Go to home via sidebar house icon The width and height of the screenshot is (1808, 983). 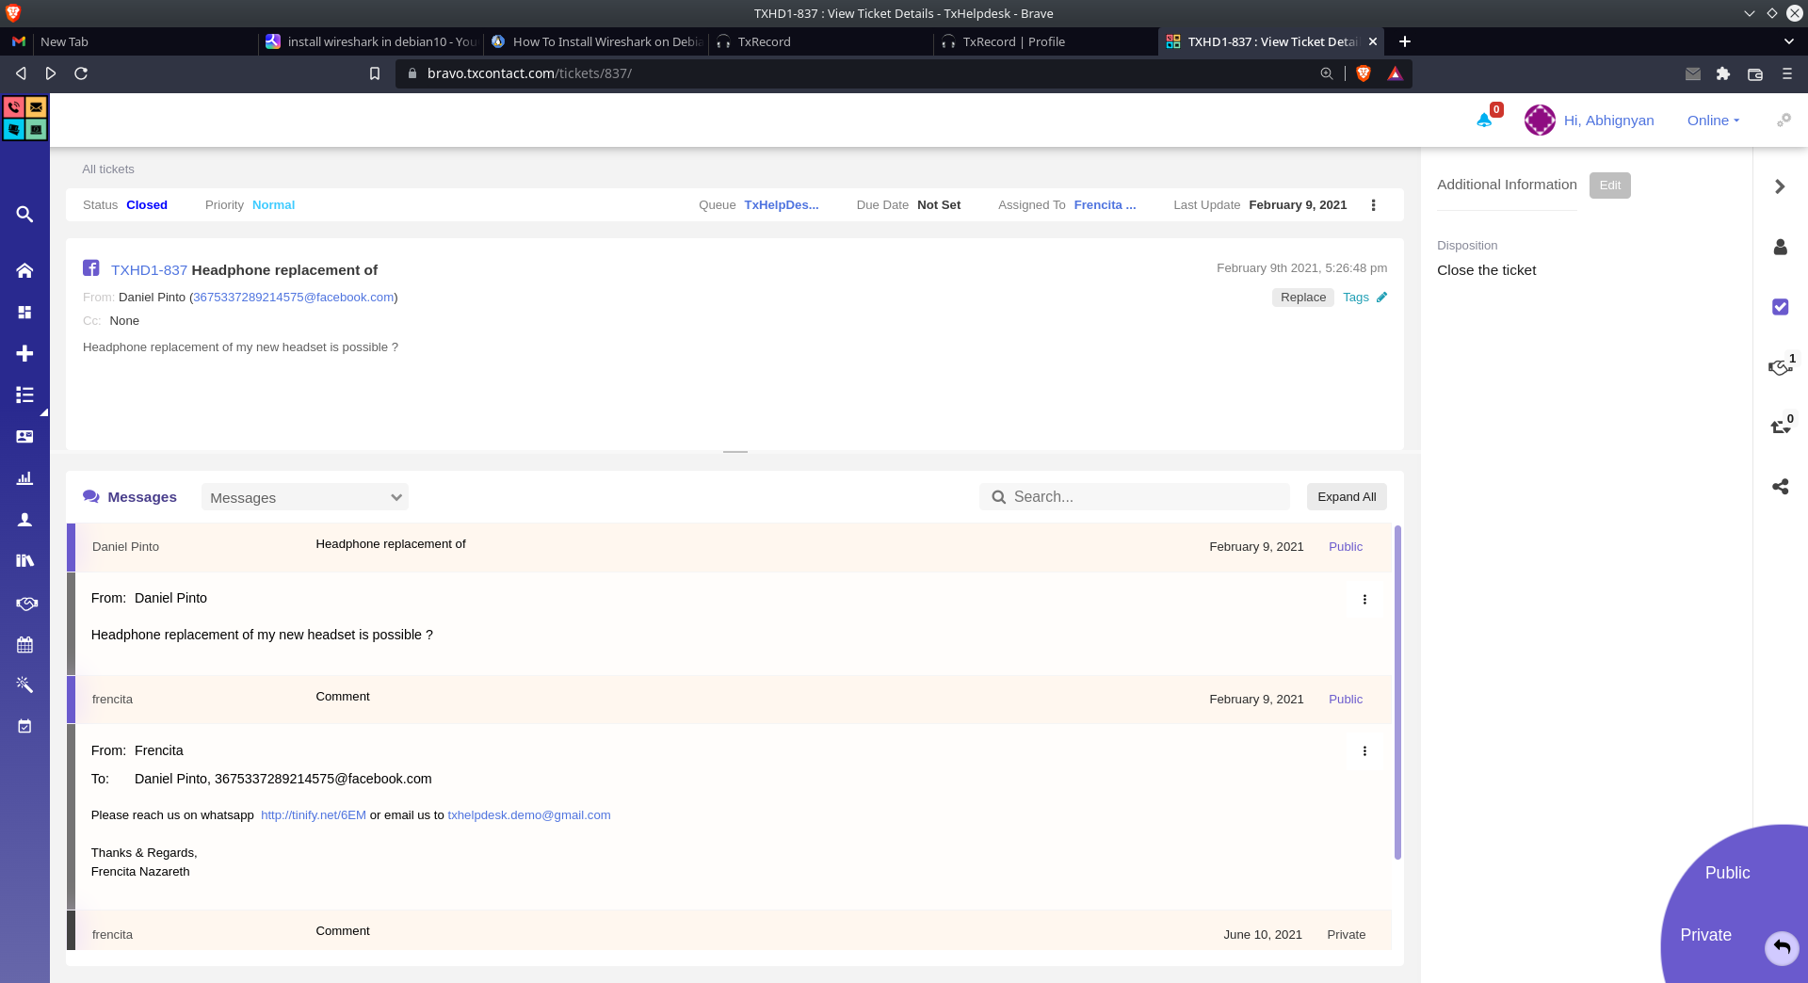[x=24, y=270]
